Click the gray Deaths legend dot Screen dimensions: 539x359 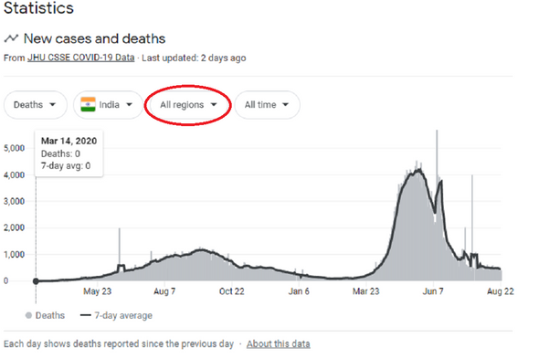click(x=29, y=315)
